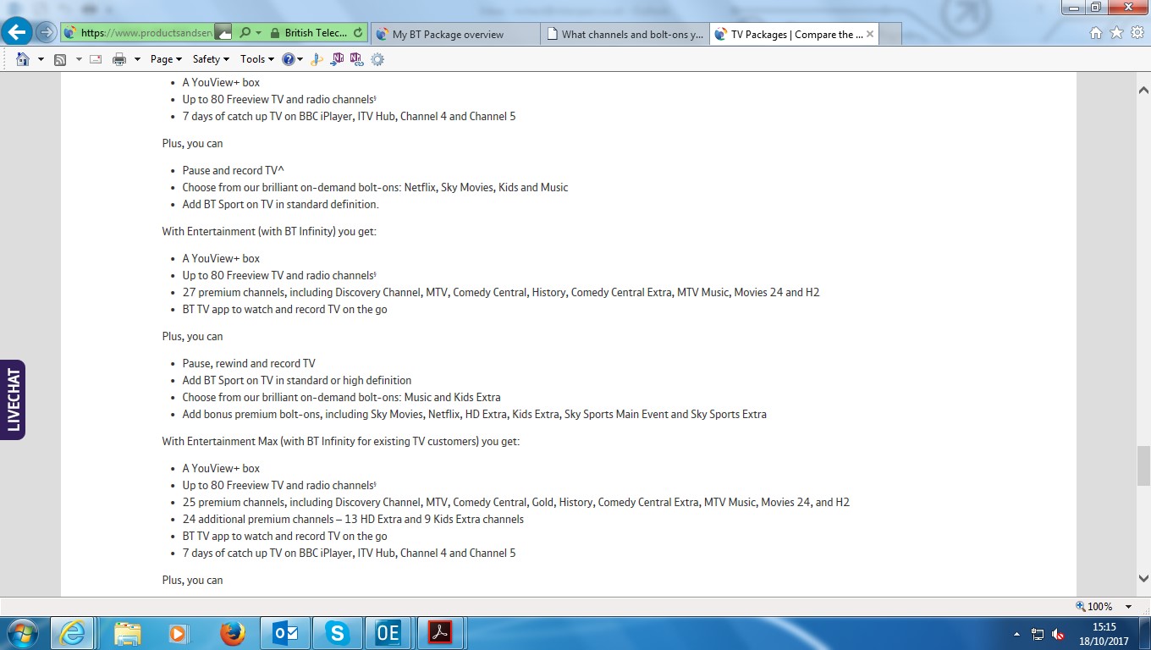1151x650 pixels.
Task: Open the Safety dropdown menu
Action: (x=211, y=59)
